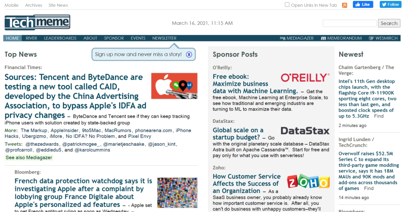The width and height of the screenshot is (408, 212).
Task: Click the memeorandum m icon
Action: pos(324,38)
